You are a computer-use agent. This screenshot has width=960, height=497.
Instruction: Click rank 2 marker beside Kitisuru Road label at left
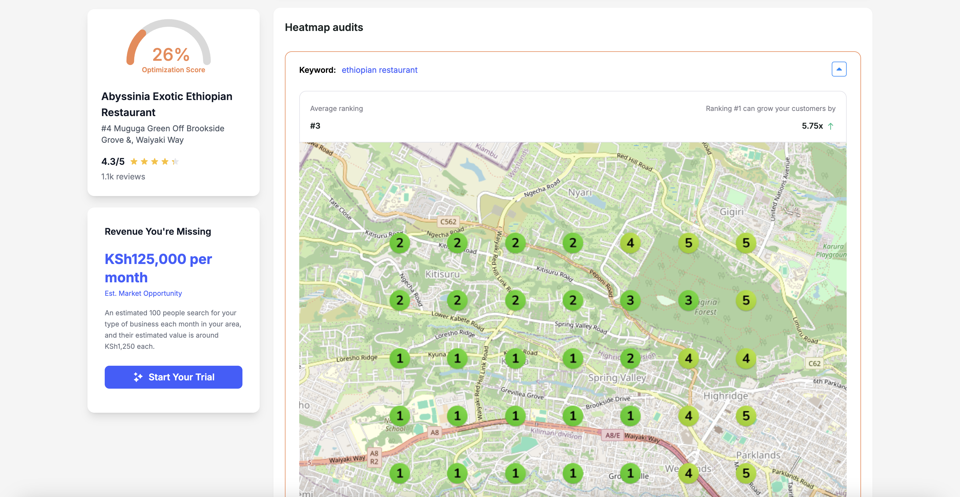(x=399, y=243)
